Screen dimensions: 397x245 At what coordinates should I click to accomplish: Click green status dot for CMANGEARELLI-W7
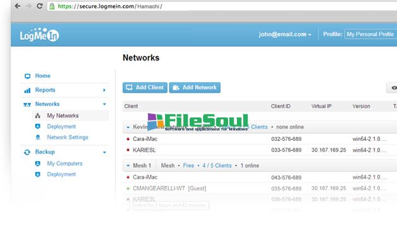coord(128,188)
